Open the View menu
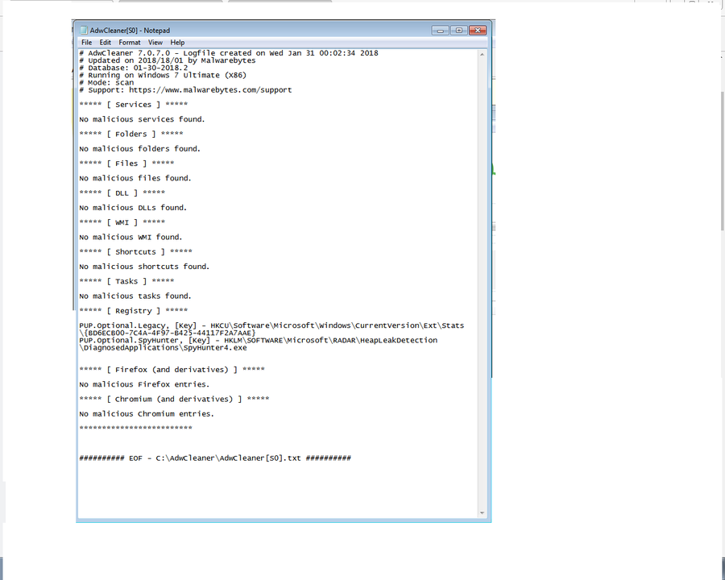Screen dimensions: 725x580 pos(155,43)
